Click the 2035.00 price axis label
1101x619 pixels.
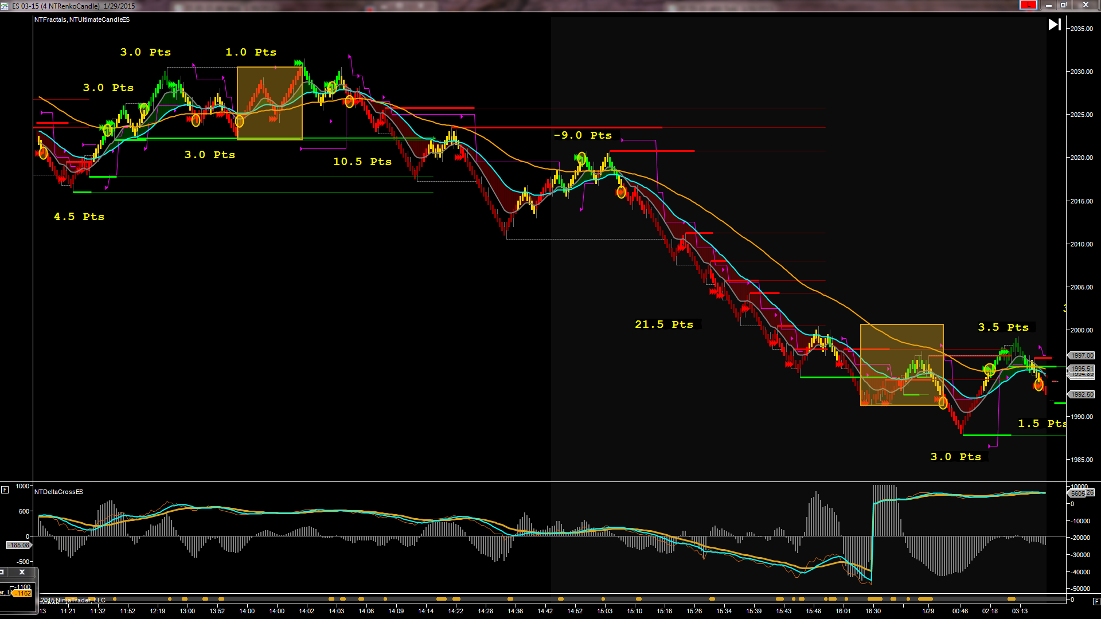(1082, 29)
